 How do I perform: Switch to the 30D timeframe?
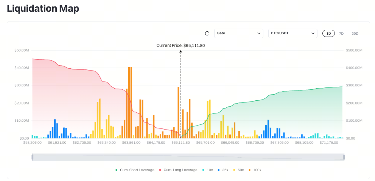point(355,34)
